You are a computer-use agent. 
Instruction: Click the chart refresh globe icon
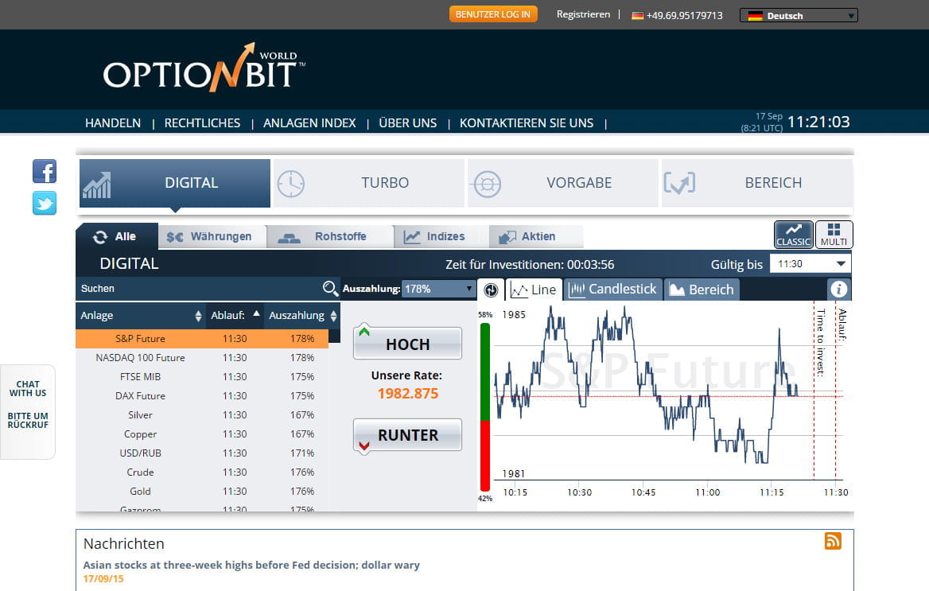(x=491, y=290)
